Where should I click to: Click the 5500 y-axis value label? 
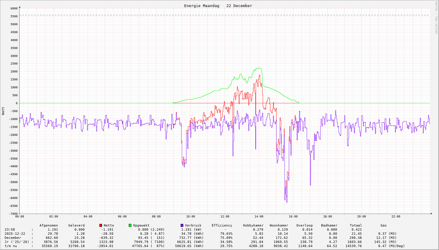pyautogui.click(x=14, y=16)
